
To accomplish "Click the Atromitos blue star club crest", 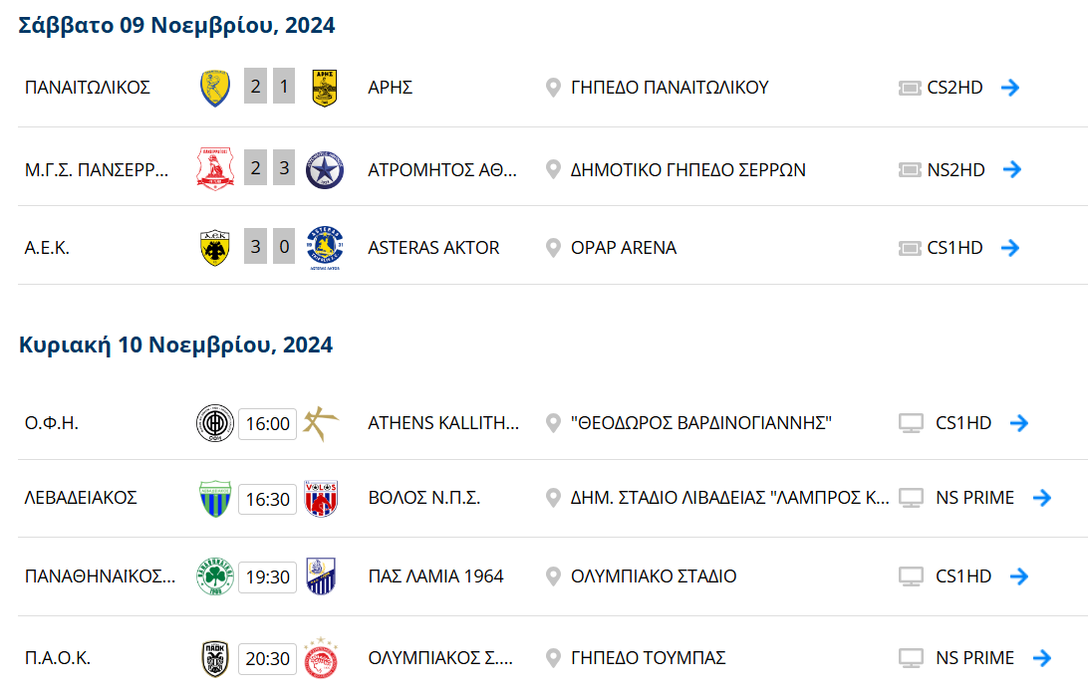I will point(325,169).
